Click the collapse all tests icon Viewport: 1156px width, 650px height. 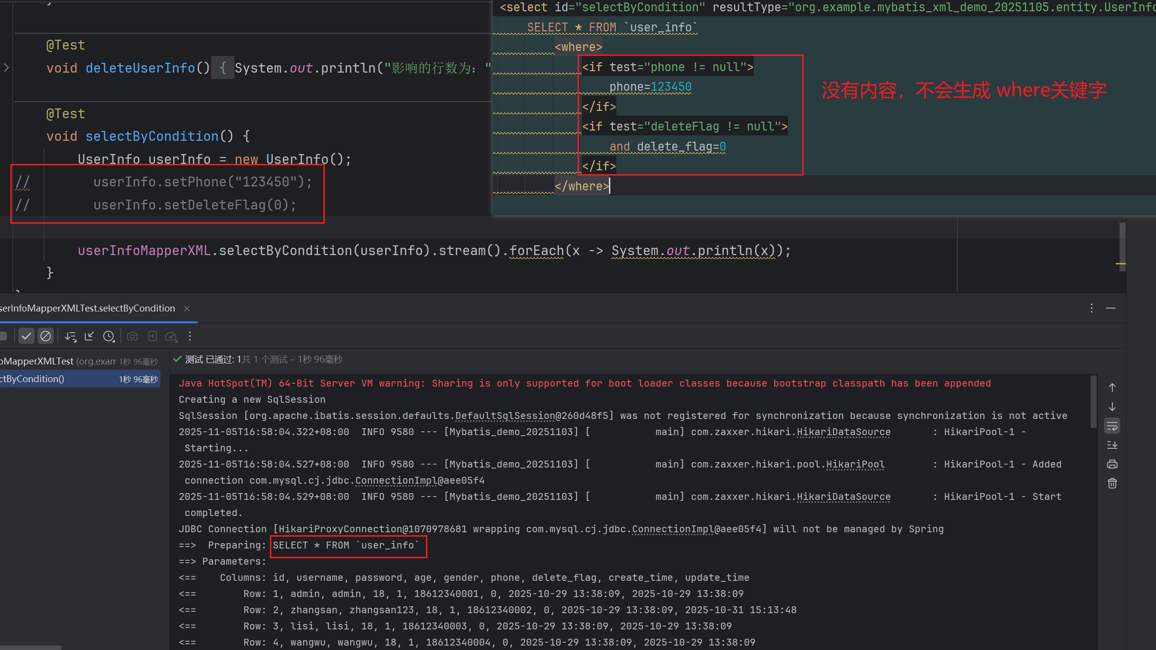point(89,336)
